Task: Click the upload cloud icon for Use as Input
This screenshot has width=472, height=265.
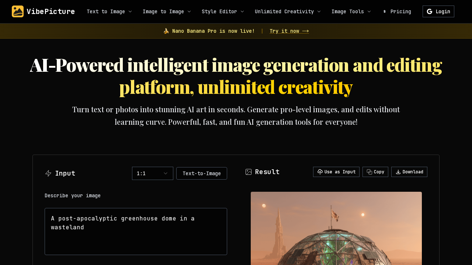Action: click(x=320, y=172)
